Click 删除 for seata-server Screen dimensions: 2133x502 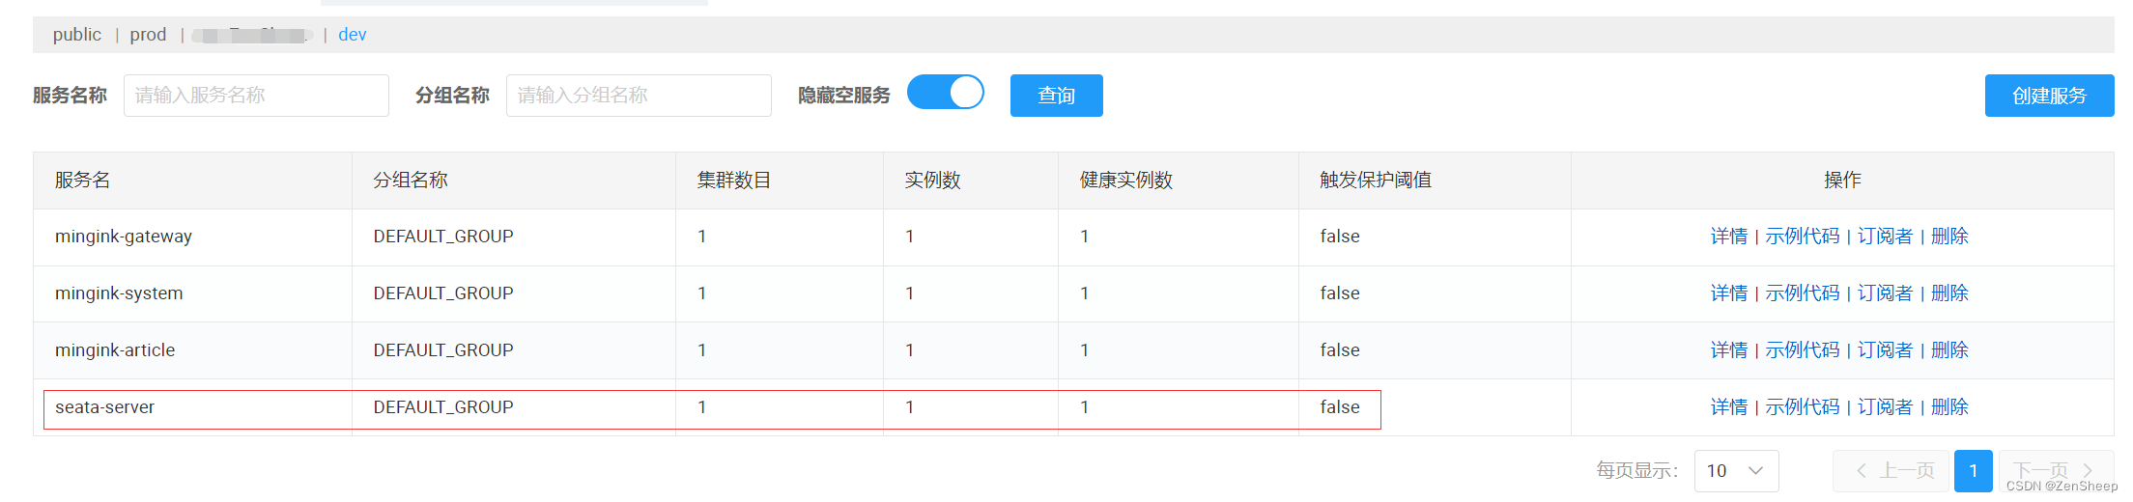pyautogui.click(x=1949, y=407)
